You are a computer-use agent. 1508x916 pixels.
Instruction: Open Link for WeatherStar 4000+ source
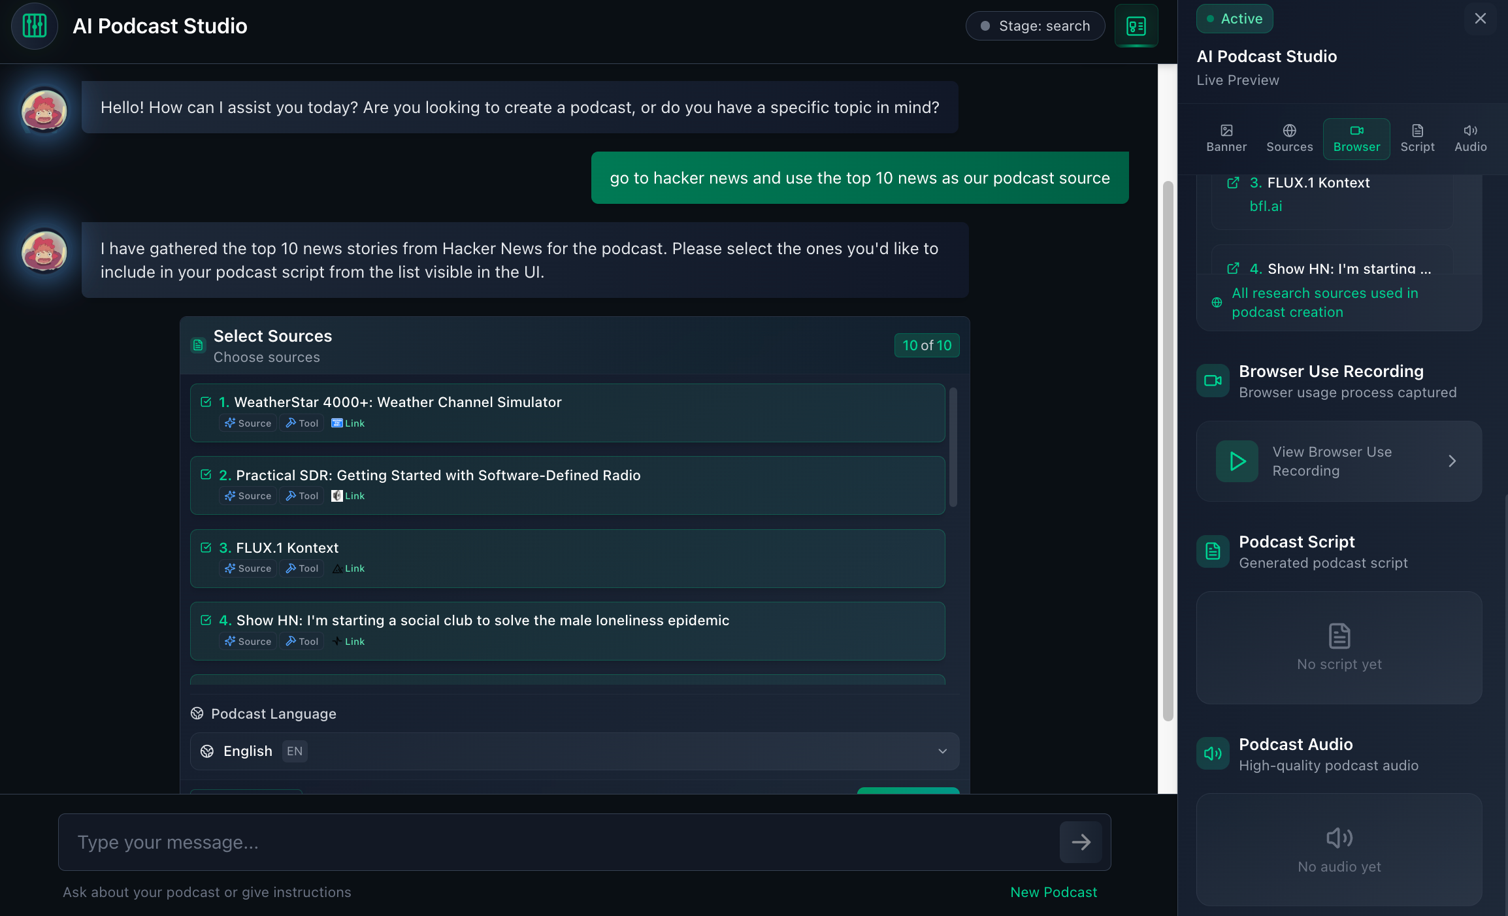pyautogui.click(x=348, y=423)
